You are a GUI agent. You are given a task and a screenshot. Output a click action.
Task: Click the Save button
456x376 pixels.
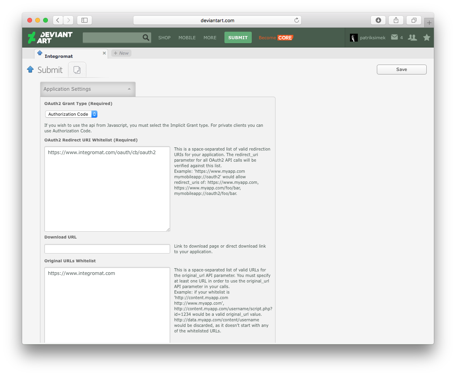[401, 69]
